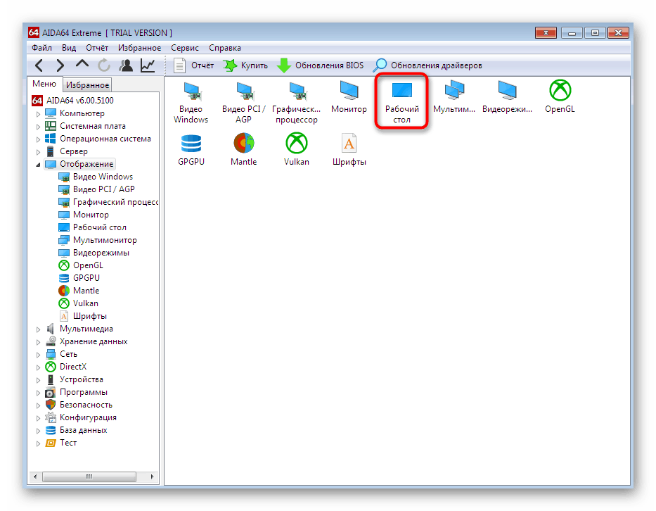Image resolution: width=656 pixels, height=511 pixels.
Task: Expand the Хранение данных tree node
Action: [x=38, y=342]
